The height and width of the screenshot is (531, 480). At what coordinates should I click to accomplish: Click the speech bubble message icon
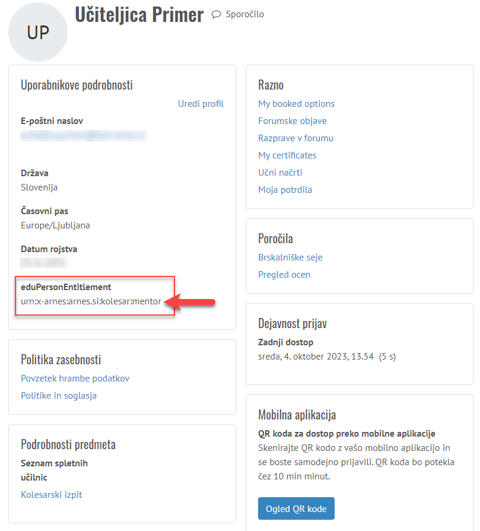pyautogui.click(x=217, y=14)
